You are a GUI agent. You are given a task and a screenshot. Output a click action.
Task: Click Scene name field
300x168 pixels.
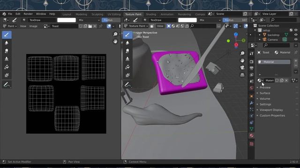tap(228, 14)
